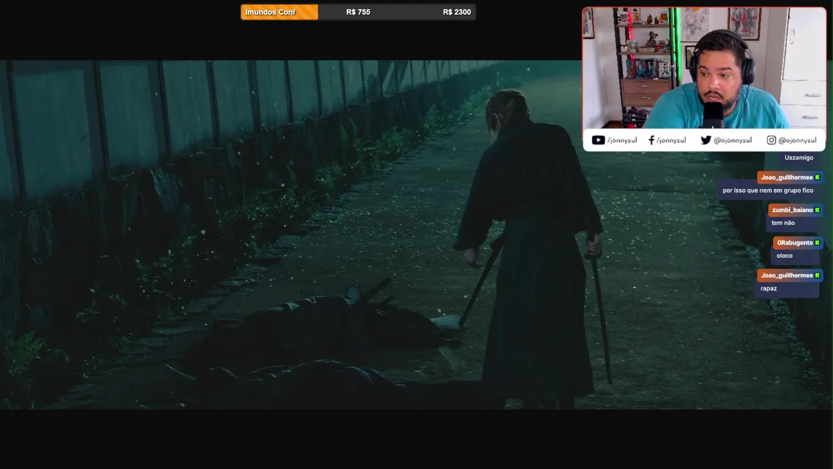Viewport: 833px width, 469px height.
Task: Click the Twitter handle @ojonnyzul text
Action: click(x=733, y=140)
